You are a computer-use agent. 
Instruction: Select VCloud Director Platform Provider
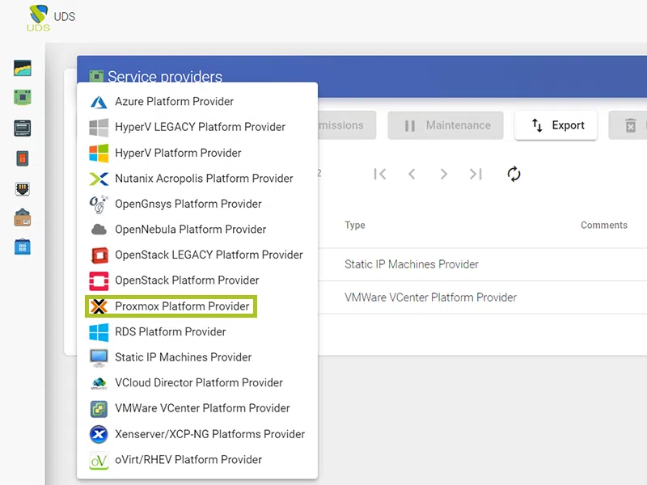[197, 383]
